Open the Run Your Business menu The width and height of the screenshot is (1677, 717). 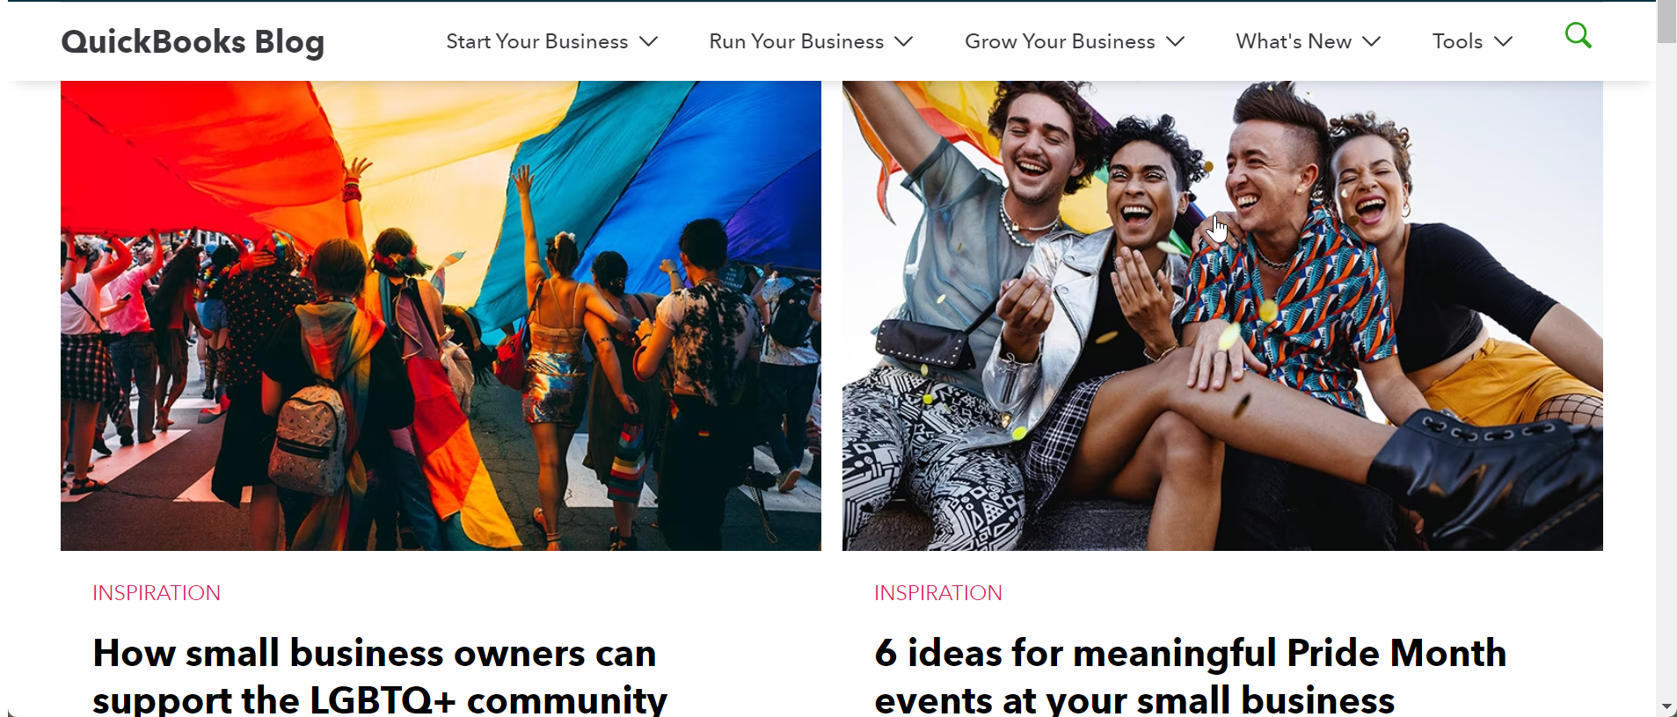pyautogui.click(x=797, y=41)
